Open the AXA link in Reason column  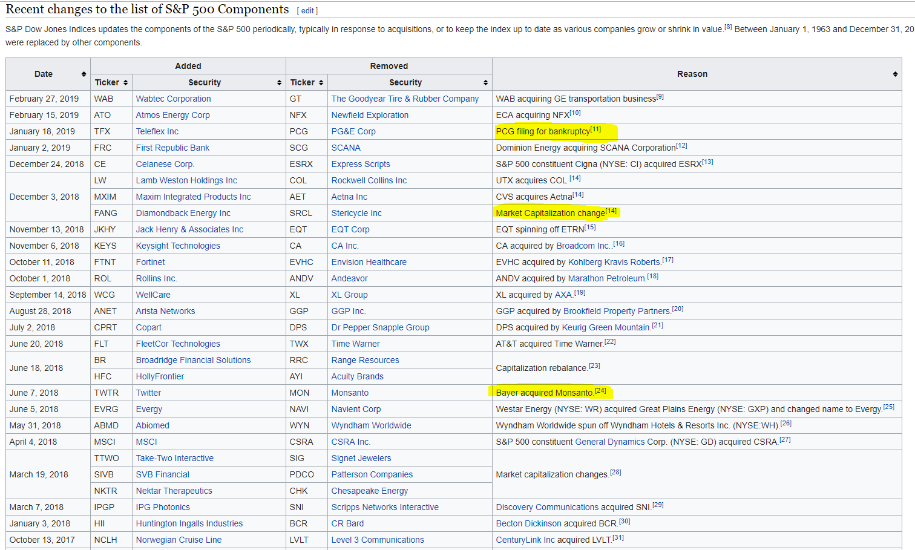[x=563, y=295]
